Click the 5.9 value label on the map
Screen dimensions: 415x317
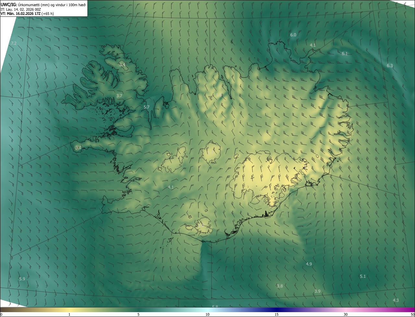(22, 279)
